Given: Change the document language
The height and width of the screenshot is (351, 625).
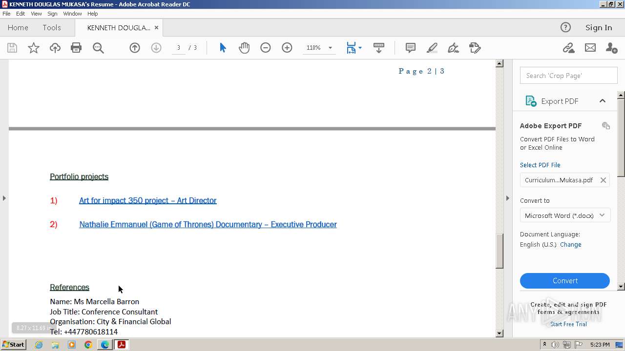Looking at the screenshot, I should (571, 245).
